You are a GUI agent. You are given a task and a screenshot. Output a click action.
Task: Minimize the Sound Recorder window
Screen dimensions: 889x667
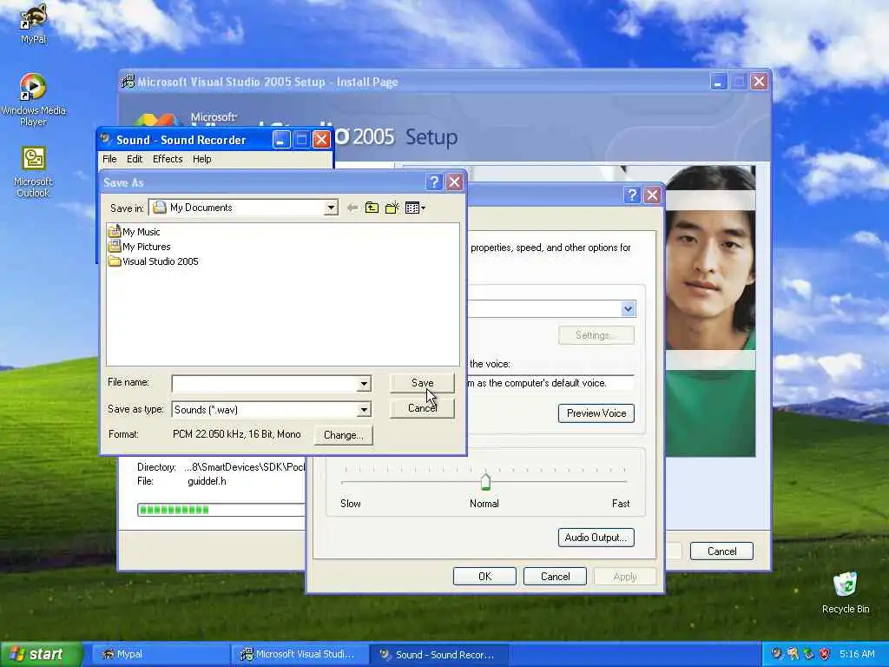[x=281, y=140]
